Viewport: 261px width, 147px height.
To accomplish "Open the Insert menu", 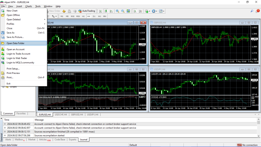I will tap(19, 6).
